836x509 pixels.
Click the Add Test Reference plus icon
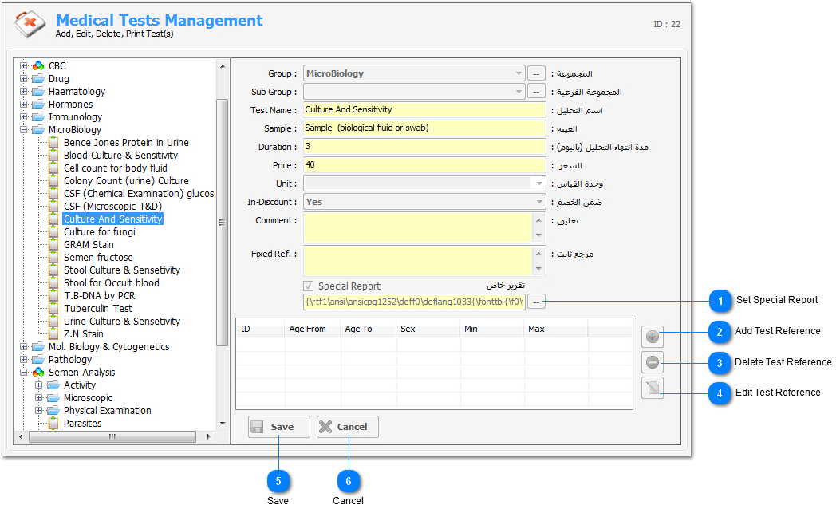[x=652, y=337]
